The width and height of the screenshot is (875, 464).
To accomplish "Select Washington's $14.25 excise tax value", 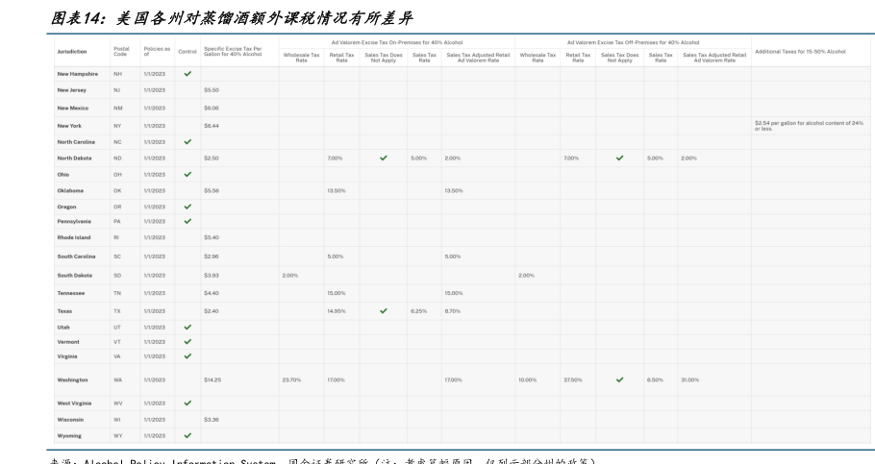I will (212, 379).
